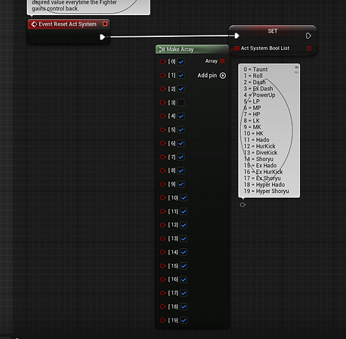Select the Make Array node title
This screenshot has width=346, height=339.
pyautogui.click(x=180, y=49)
